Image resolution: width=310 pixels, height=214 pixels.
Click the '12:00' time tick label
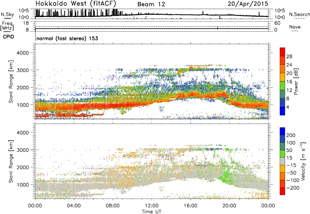click(x=152, y=206)
